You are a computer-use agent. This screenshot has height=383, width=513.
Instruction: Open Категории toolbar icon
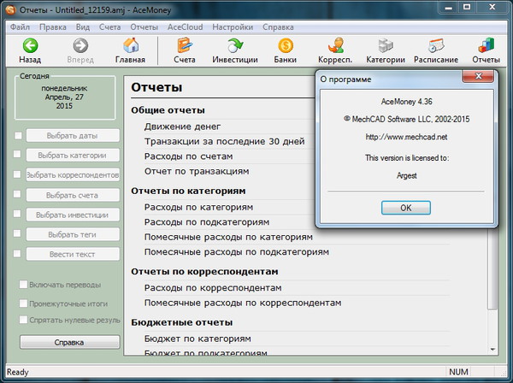click(x=386, y=46)
